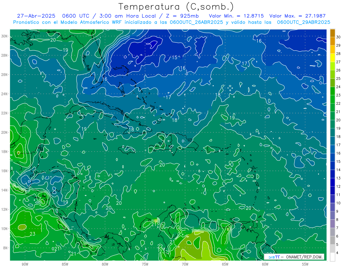
Task: Click the "ONAMET/REP.DOM." credit label
Action: click(x=304, y=257)
